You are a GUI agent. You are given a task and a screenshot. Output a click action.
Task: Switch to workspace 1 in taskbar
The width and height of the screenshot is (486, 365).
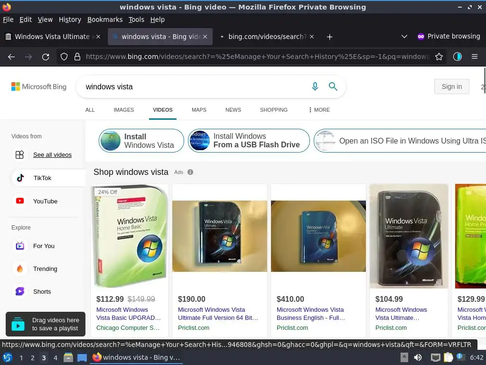(x=21, y=358)
